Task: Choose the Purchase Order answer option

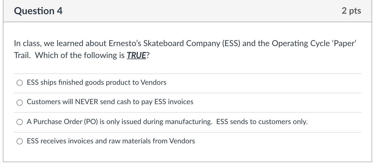Action: (x=19, y=122)
